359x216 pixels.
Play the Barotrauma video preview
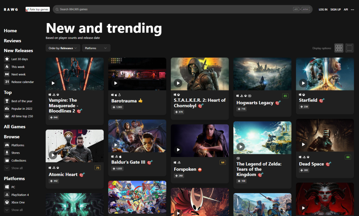tap(116, 83)
